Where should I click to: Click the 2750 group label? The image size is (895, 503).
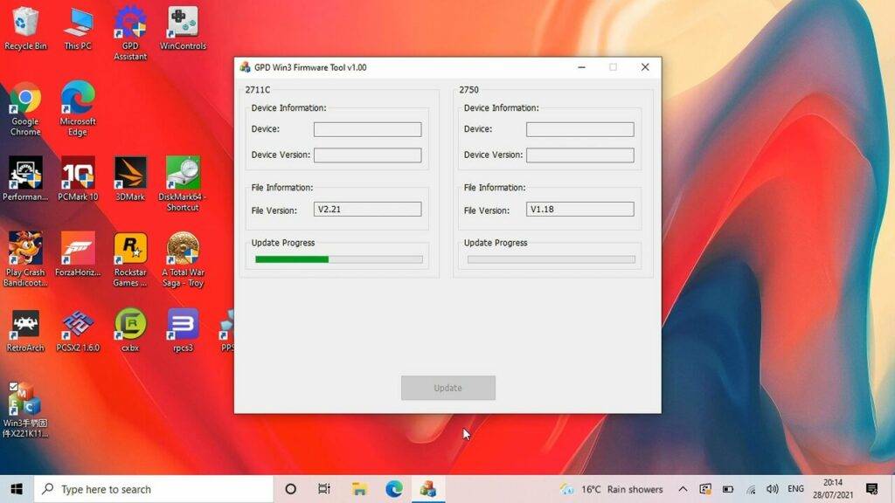pos(468,90)
